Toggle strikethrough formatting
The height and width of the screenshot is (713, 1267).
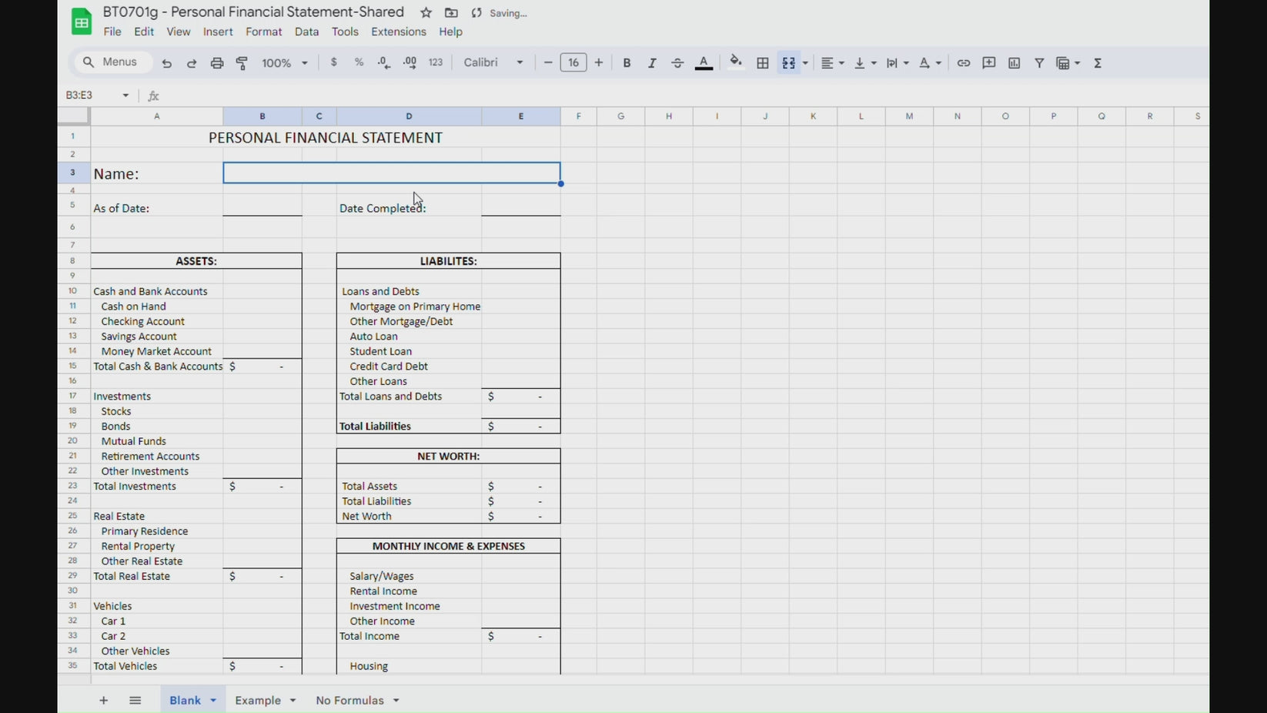pos(677,63)
